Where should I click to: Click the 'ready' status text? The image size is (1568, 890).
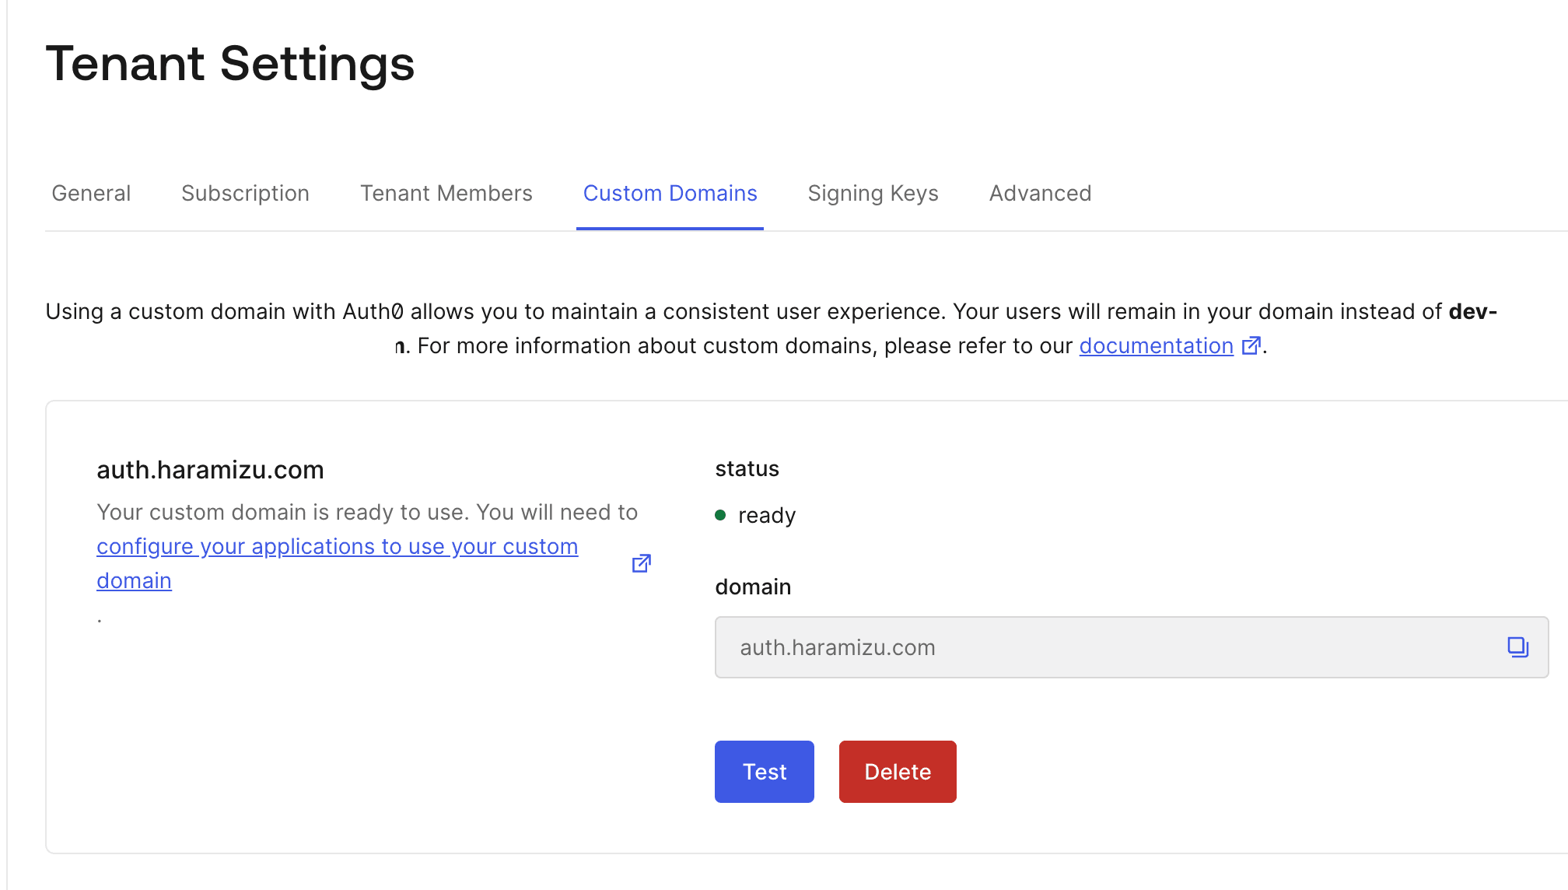766,515
